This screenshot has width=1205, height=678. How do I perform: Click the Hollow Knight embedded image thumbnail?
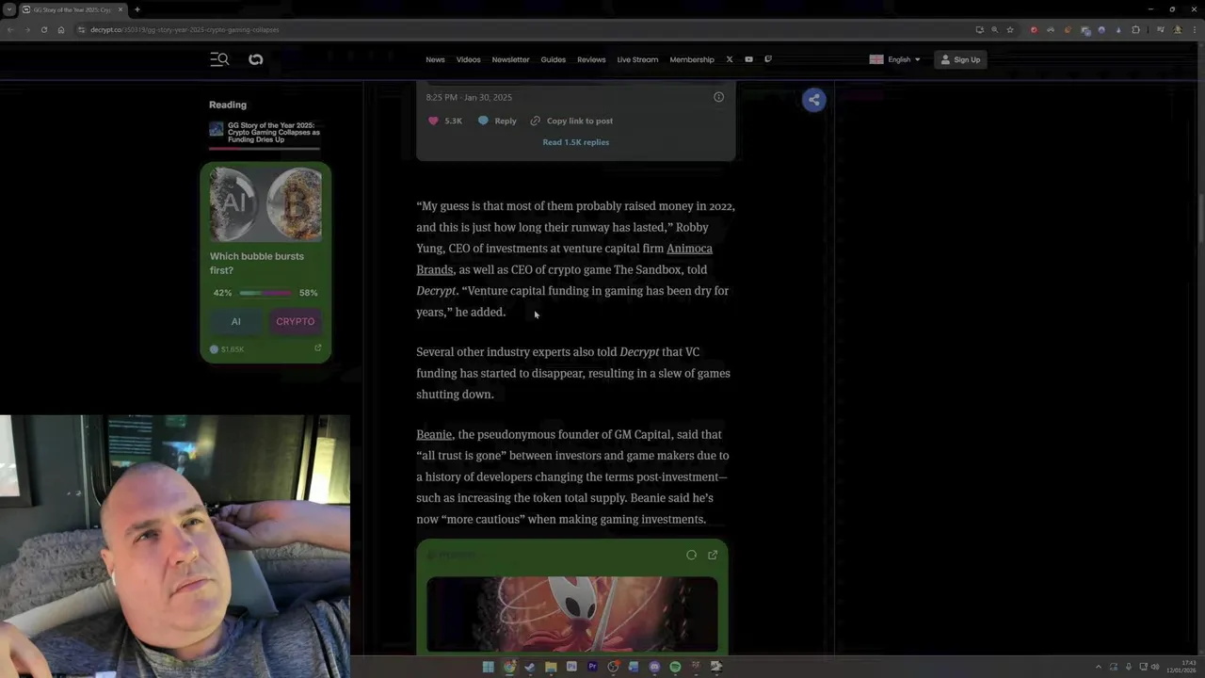coord(572,613)
